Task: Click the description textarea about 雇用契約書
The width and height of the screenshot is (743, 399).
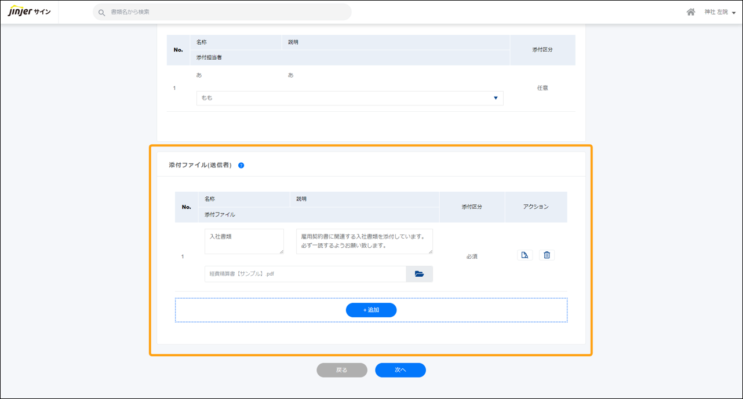Action: pos(364,241)
